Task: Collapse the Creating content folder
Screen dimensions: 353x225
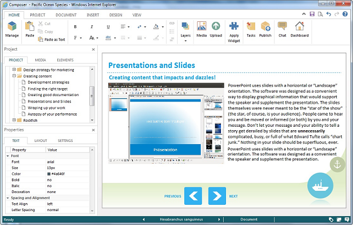Action: tap(14, 76)
